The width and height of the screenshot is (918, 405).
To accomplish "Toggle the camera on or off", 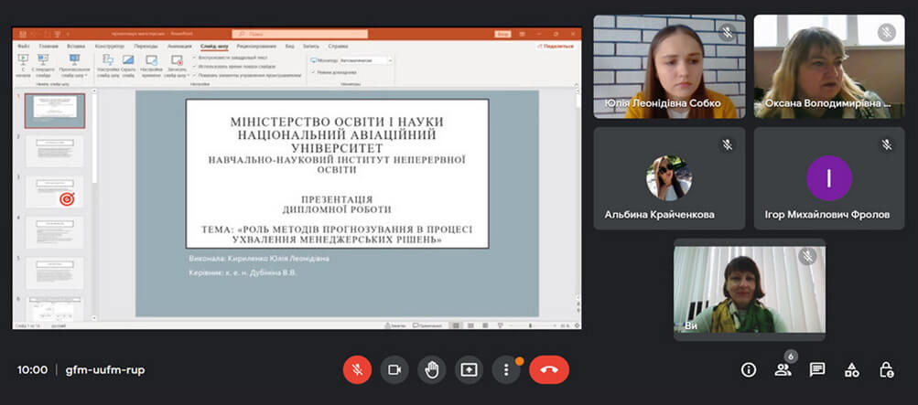I will point(394,369).
